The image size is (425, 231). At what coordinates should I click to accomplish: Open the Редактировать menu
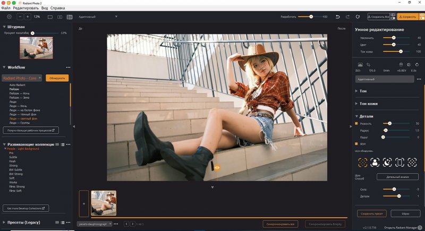tap(25, 8)
